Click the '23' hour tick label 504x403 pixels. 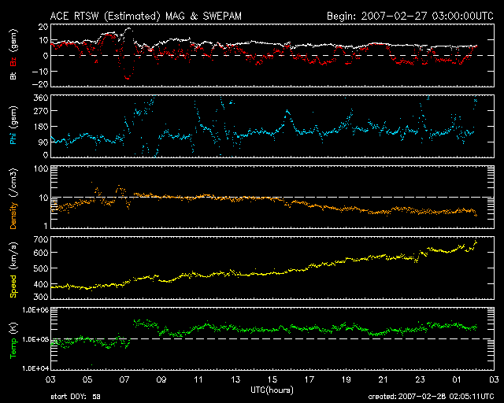tap(420, 379)
